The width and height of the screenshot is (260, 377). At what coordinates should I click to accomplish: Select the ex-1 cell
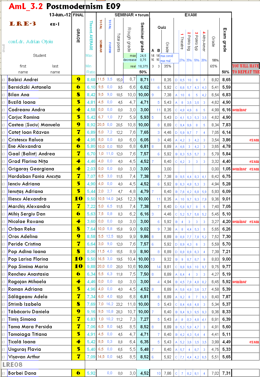point(55,24)
